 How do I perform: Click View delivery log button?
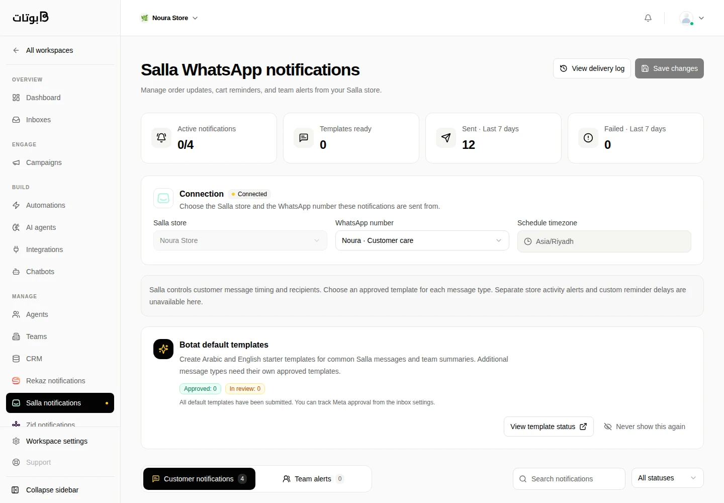[592, 68]
